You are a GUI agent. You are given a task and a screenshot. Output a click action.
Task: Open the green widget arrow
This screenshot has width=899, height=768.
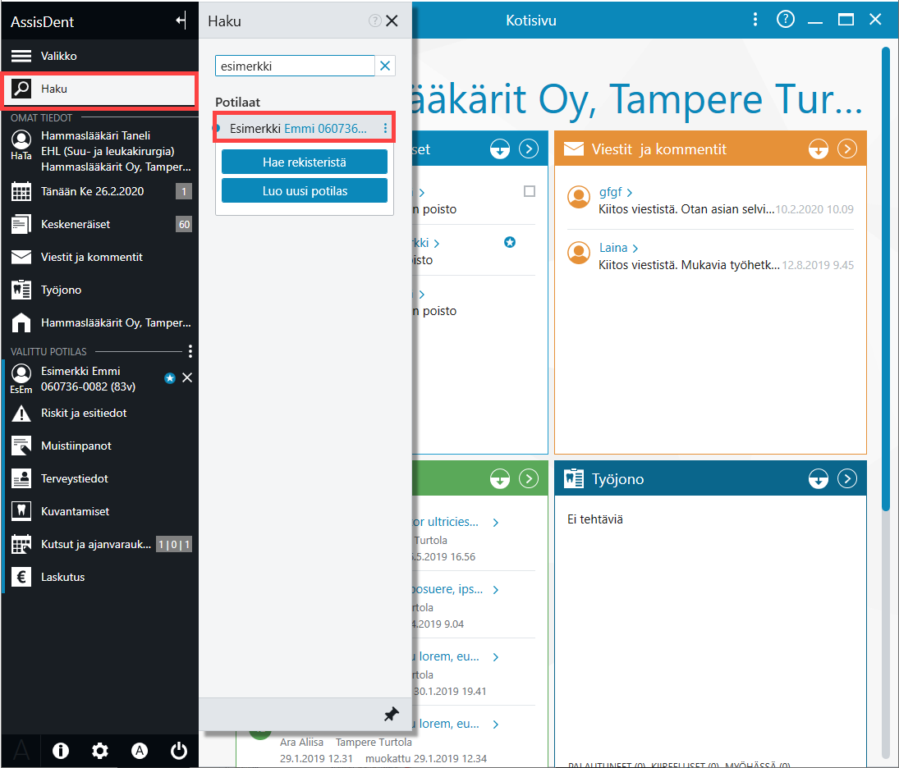click(x=529, y=478)
